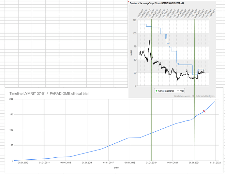This screenshot has width=225, height=174.
Task: Click the 01.01.2020 axis label
Action: [172, 163]
